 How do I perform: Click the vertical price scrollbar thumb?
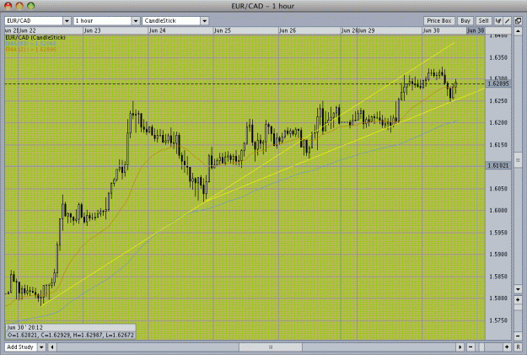click(518, 160)
